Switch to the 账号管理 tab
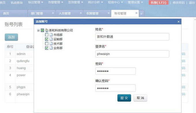The image size is (196, 113). point(125,13)
